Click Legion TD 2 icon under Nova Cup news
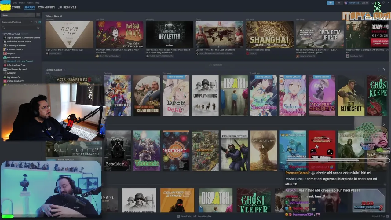The height and width of the screenshot is (220, 391). tap(47, 53)
